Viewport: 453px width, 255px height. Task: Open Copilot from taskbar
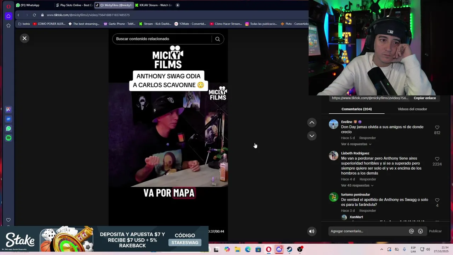click(x=227, y=249)
